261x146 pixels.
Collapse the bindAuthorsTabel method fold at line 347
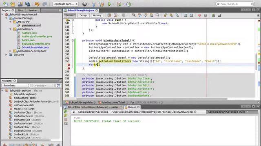[73, 41]
